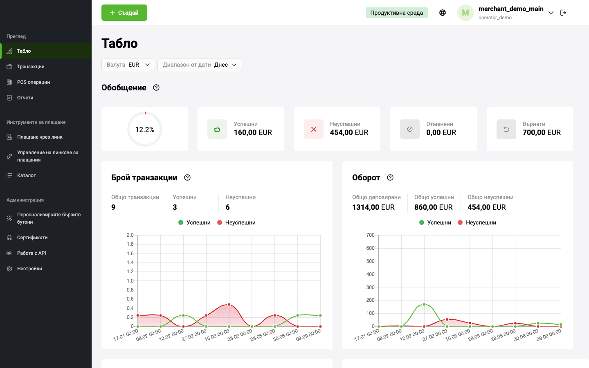The width and height of the screenshot is (589, 368).
Task: Click the 12.2% circular progress indicator
Action: click(145, 129)
